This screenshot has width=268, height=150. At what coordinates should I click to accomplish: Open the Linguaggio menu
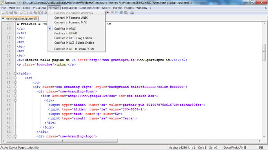[x=69, y=8]
